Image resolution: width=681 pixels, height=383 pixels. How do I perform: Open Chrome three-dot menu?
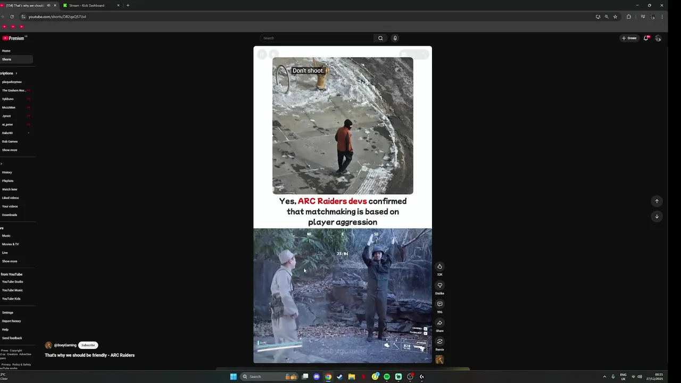click(662, 16)
